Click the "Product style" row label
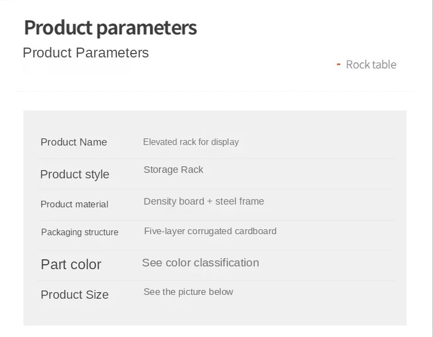This screenshot has height=337, width=433. pyautogui.click(x=75, y=175)
